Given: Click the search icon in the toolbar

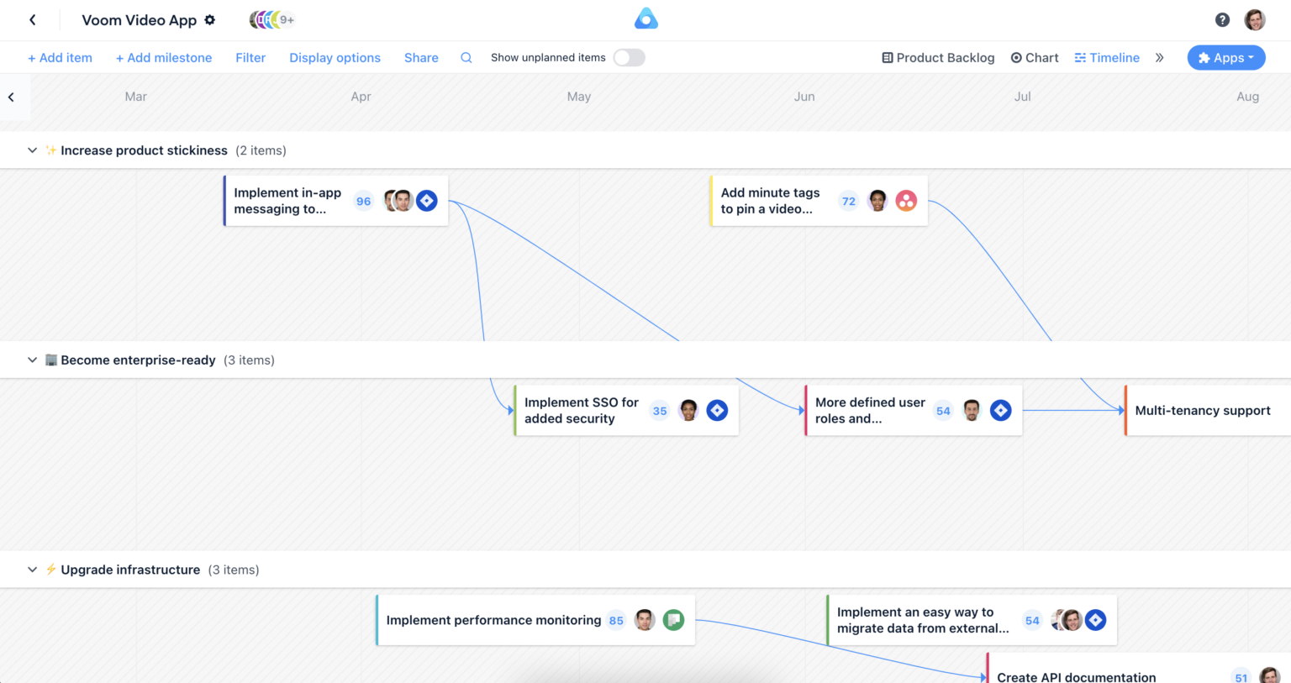Looking at the screenshot, I should [466, 57].
